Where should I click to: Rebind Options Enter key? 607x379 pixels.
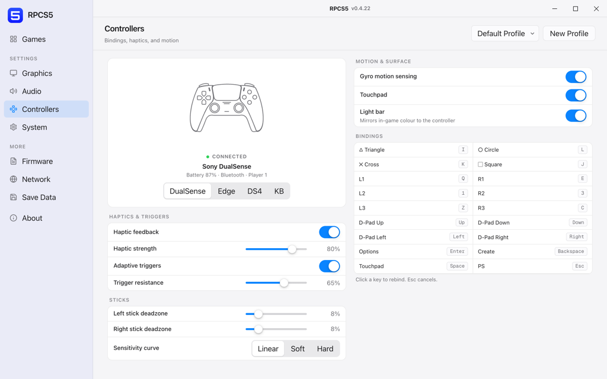[x=457, y=251]
